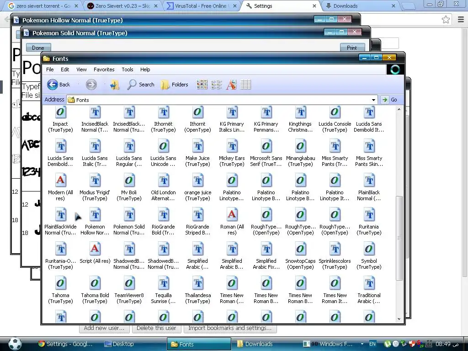Select the Ithornet (OpenType) font

[197, 119]
